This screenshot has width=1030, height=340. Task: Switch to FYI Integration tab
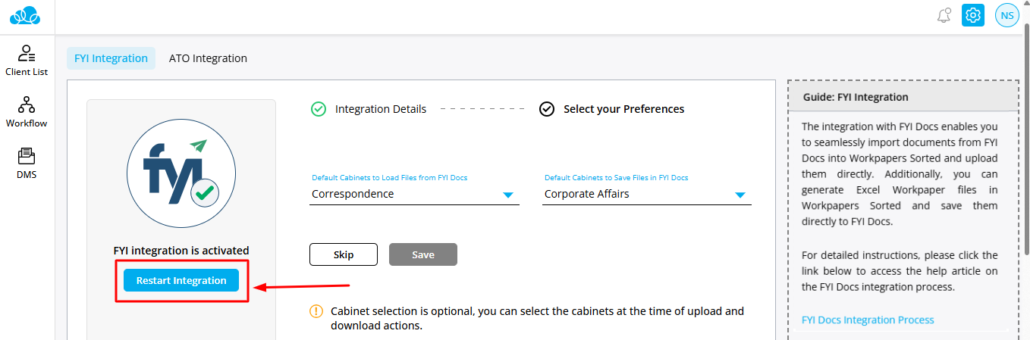111,58
